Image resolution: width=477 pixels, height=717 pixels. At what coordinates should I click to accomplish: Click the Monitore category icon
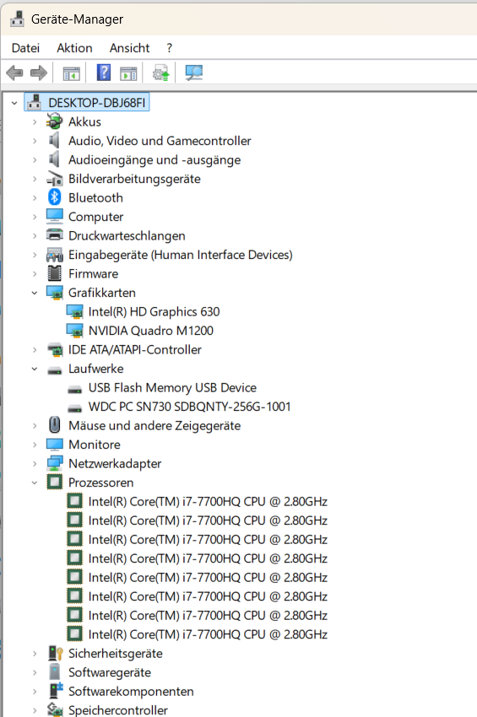[55, 444]
